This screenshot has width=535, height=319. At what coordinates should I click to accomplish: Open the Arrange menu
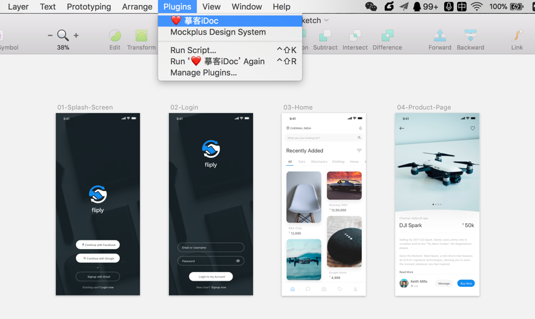[x=137, y=6]
